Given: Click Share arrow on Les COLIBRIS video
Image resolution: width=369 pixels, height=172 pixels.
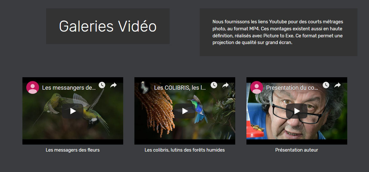Looking at the screenshot, I should [225, 85].
